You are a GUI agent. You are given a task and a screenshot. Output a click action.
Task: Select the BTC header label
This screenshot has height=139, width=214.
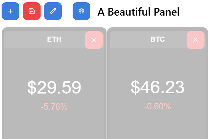(158, 39)
